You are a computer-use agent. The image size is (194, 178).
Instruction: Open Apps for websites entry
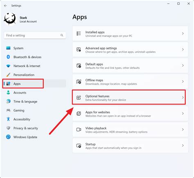tap(130, 113)
